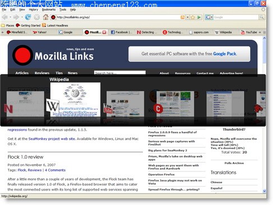Open the View menu
This screenshot has width=273, height=205.
22,9
